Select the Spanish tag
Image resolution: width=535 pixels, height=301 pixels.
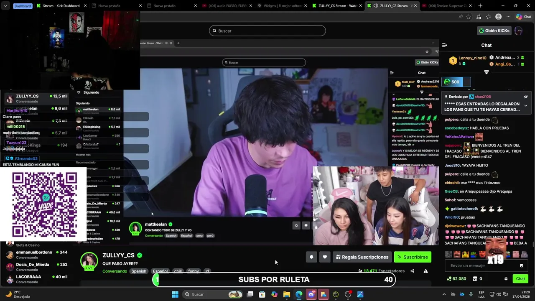tap(139, 271)
